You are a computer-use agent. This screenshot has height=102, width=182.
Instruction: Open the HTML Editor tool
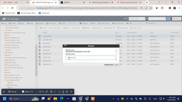coord(104,23)
